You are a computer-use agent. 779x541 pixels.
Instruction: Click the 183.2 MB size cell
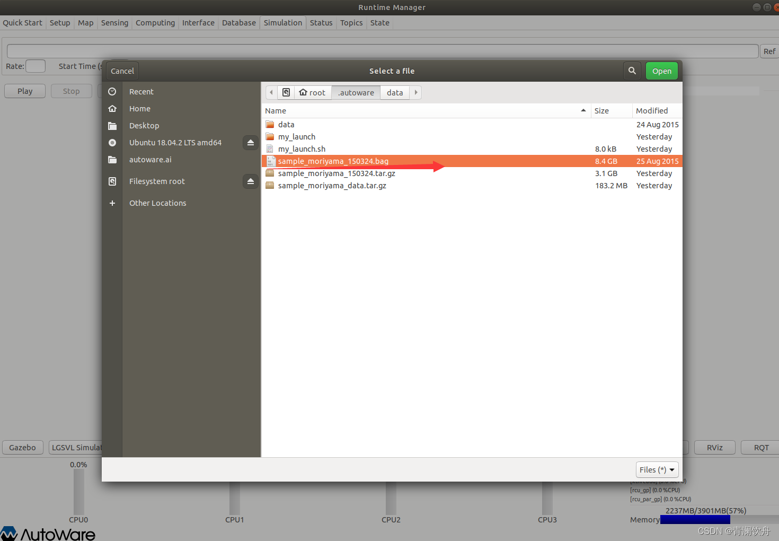[611, 186]
